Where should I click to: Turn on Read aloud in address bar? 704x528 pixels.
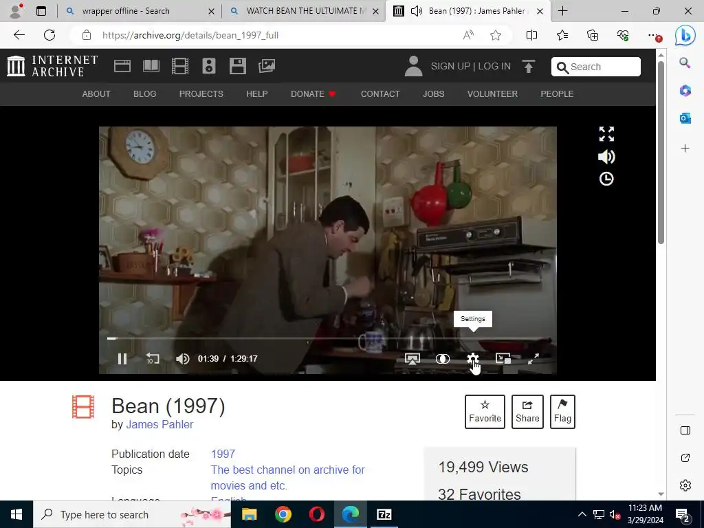pos(468,35)
